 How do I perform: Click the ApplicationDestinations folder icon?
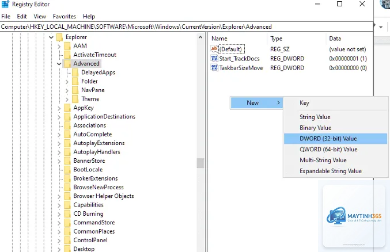pos(67,117)
